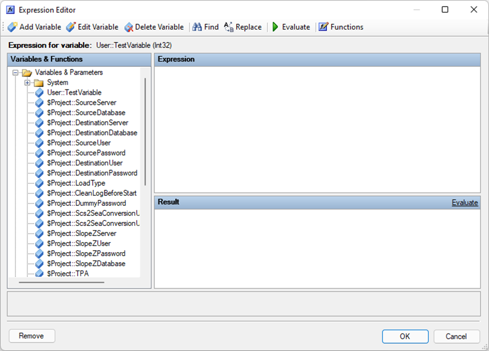Image resolution: width=489 pixels, height=351 pixels.
Task: Click the Add Variable toolbar icon
Action: 13,27
